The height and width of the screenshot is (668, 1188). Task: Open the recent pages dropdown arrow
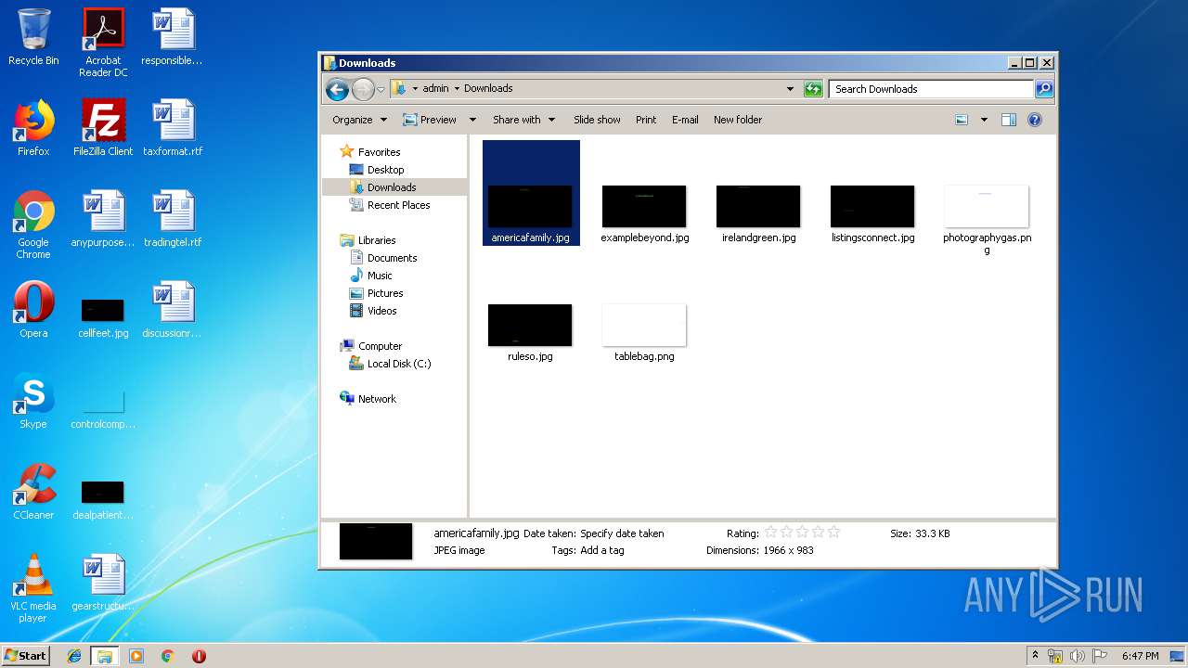[381, 90]
